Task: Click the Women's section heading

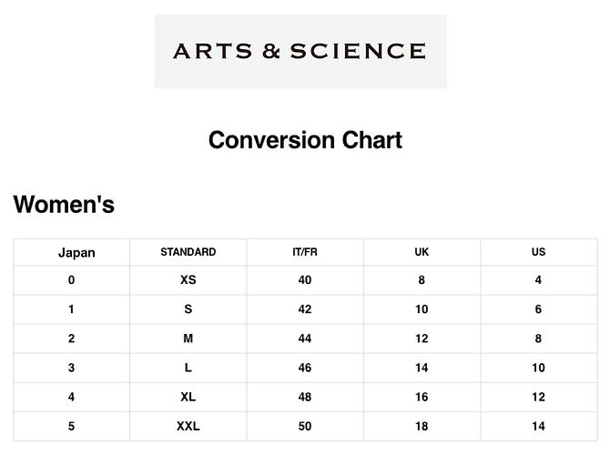Action: pyautogui.click(x=64, y=204)
